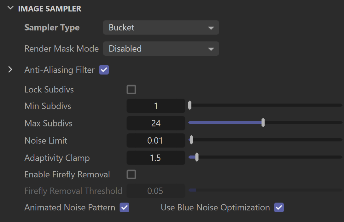Click the Max Subdivs value field
Viewport: 344px width, 222px height.
156,123
